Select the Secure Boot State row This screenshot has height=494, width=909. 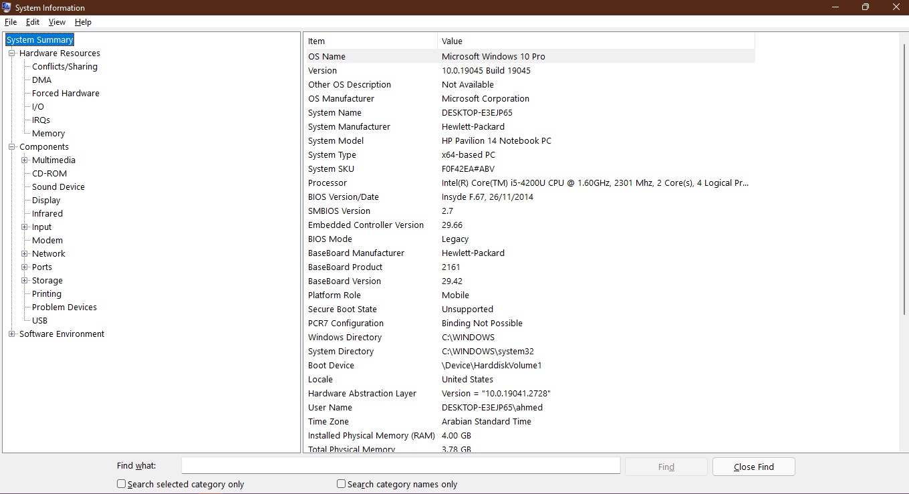tap(531, 310)
